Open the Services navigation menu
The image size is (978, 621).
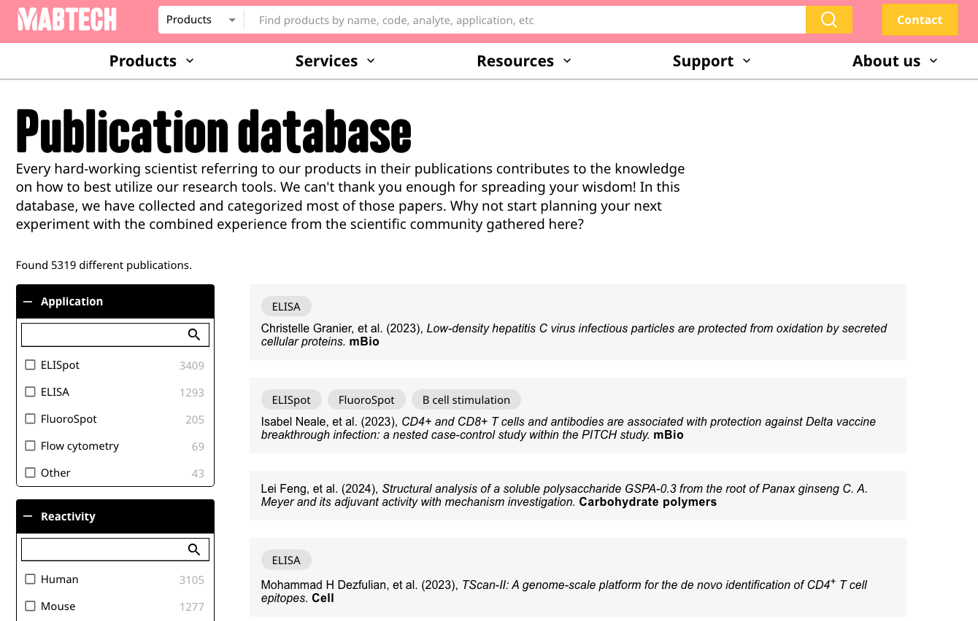pyautogui.click(x=335, y=61)
